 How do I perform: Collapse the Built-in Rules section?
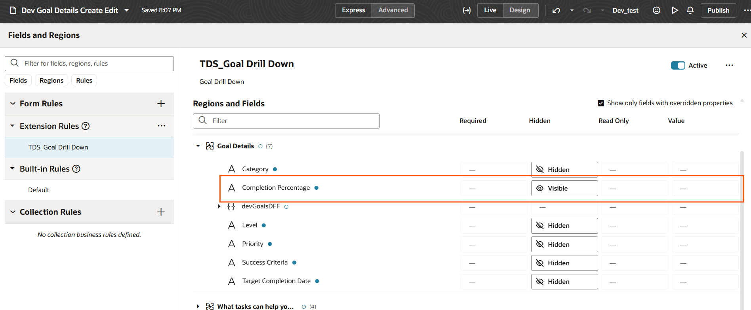click(x=13, y=169)
